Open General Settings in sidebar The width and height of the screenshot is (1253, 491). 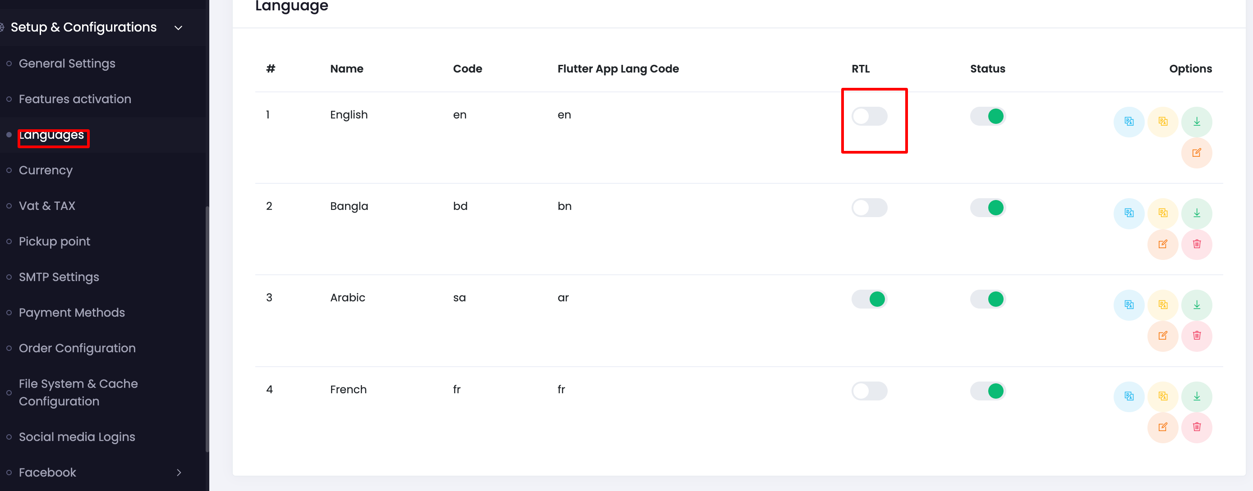click(x=67, y=63)
